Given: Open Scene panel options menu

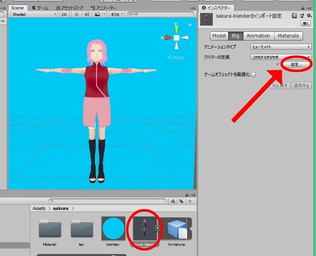Looking at the screenshot, I should point(193,8).
